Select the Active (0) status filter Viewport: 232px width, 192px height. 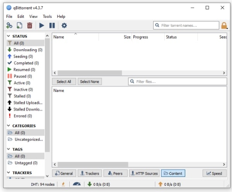click(25, 83)
